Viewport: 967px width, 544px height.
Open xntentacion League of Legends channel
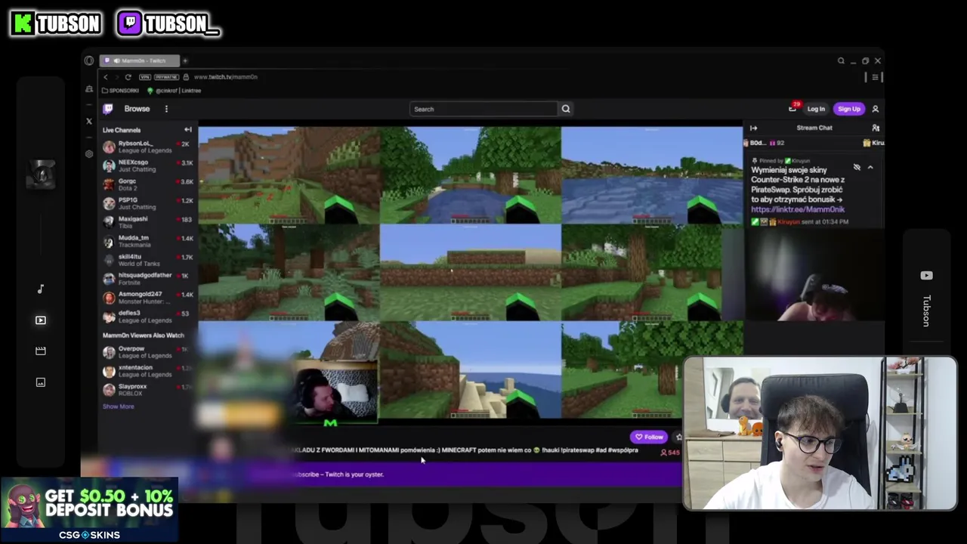tap(148, 371)
